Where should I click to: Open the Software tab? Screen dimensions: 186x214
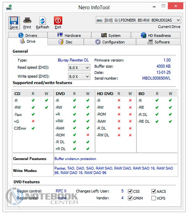point(158,42)
